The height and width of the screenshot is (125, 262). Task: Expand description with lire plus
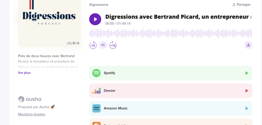click(x=24, y=73)
